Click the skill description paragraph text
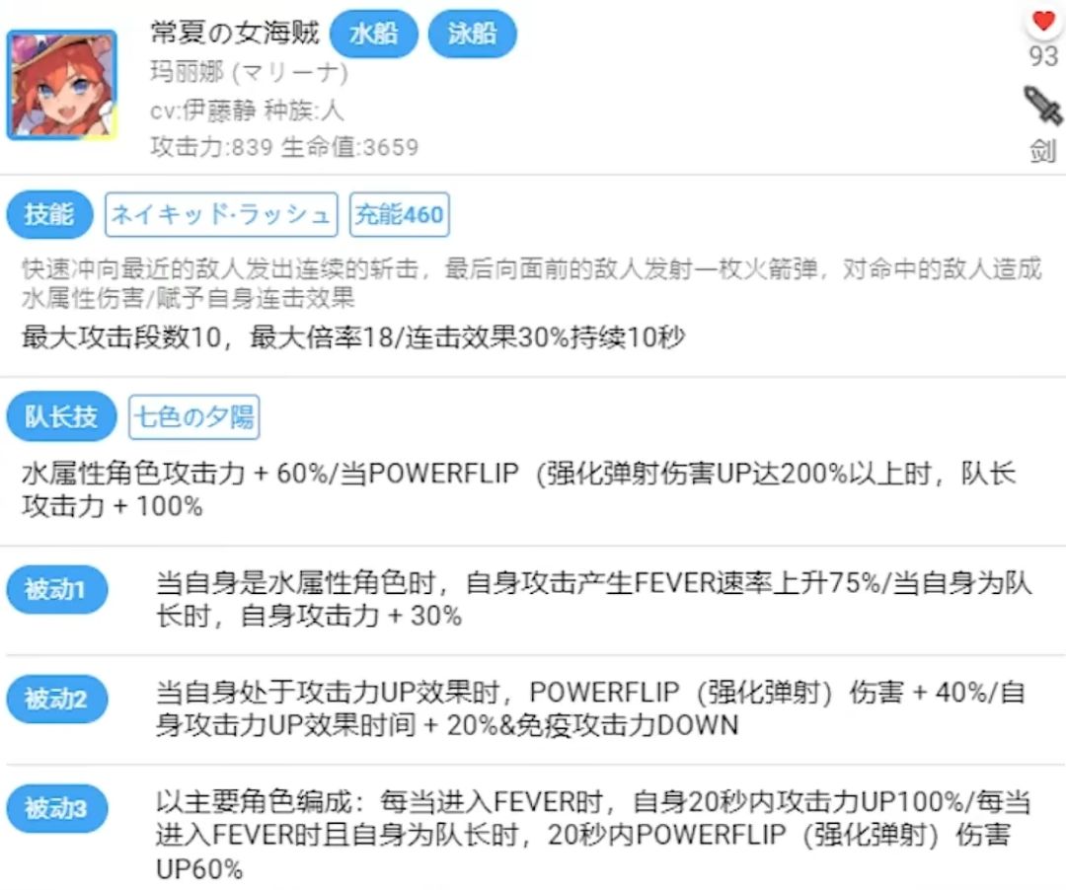Viewport: 1066px width, 890px height. point(531,283)
